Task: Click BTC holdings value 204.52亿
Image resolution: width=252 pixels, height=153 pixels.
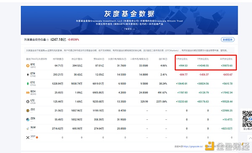Action: (77, 66)
